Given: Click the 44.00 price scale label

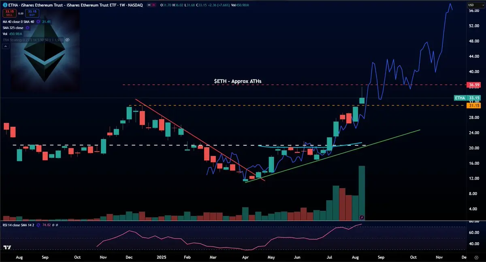Looking at the screenshot, I should pyautogui.click(x=473, y=56).
